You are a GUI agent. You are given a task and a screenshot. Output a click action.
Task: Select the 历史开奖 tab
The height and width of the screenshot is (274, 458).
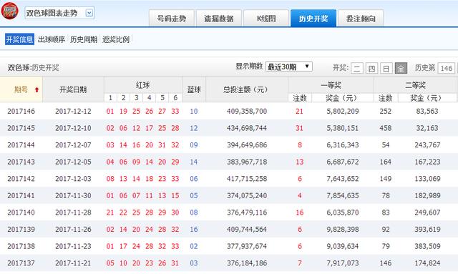pyautogui.click(x=313, y=19)
